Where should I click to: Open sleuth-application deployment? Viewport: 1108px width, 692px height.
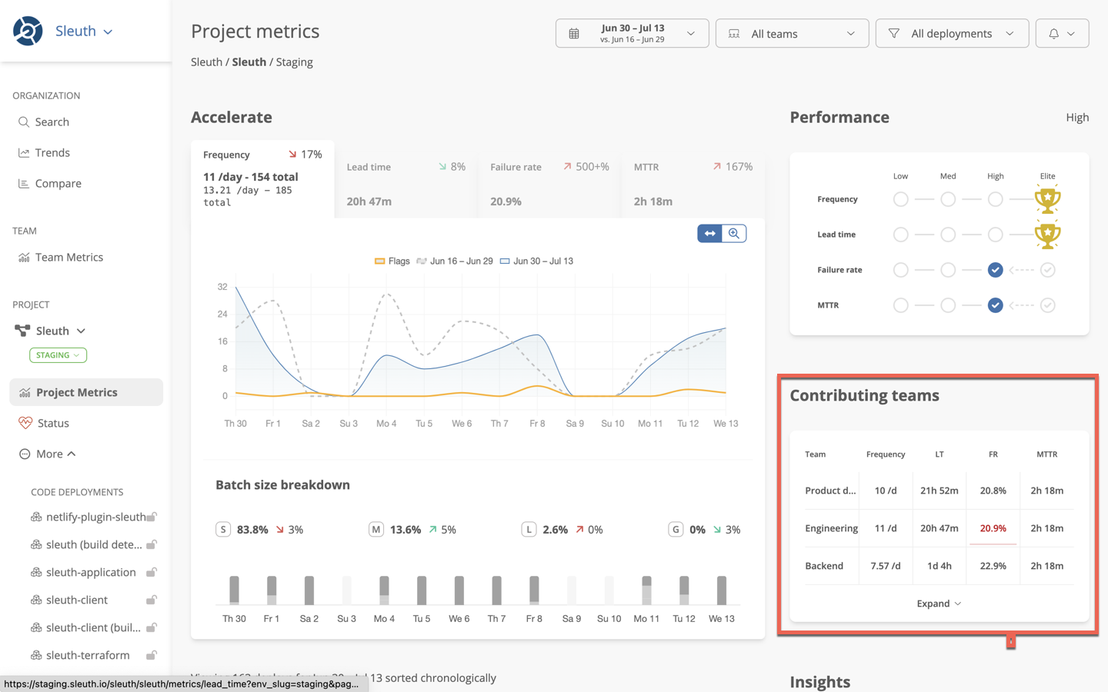coord(91,572)
